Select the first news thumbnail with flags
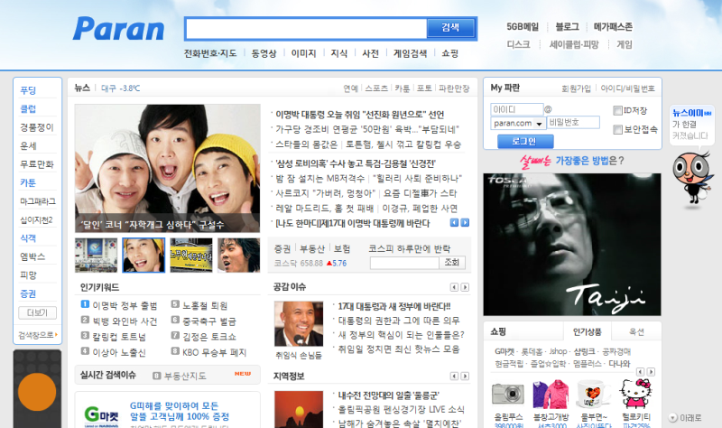The height and width of the screenshot is (428, 722). pyautogui.click(x=97, y=256)
